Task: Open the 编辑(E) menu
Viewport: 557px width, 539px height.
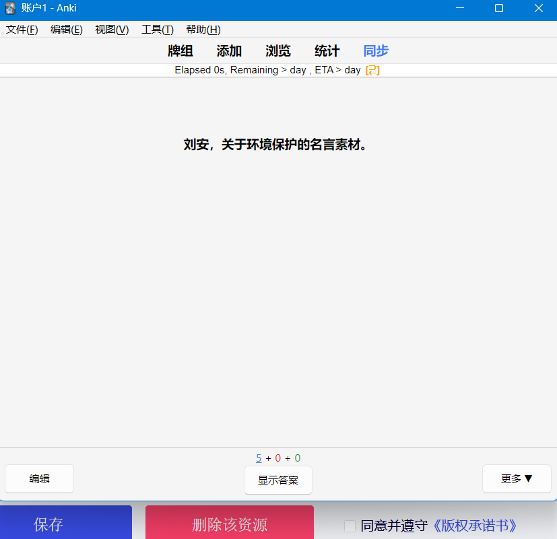Action: [x=67, y=30]
